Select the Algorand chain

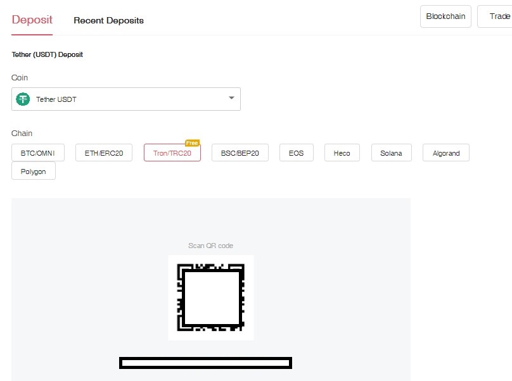click(446, 153)
